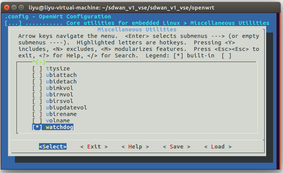The height and width of the screenshot is (173, 283).
Task: Click the ubirmvol menu entry label
Action: coord(60,95)
